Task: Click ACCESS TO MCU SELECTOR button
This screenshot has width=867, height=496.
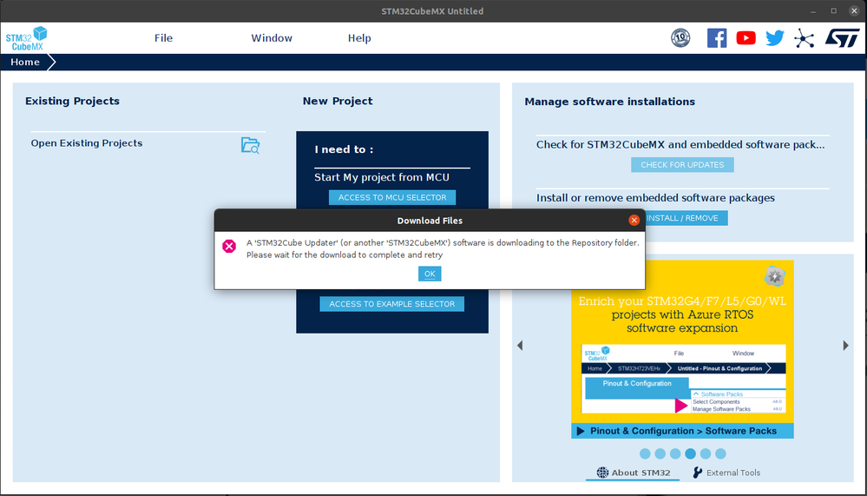Action: tap(392, 197)
